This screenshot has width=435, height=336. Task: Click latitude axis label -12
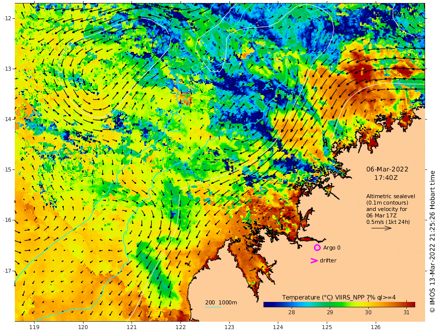(7, 18)
